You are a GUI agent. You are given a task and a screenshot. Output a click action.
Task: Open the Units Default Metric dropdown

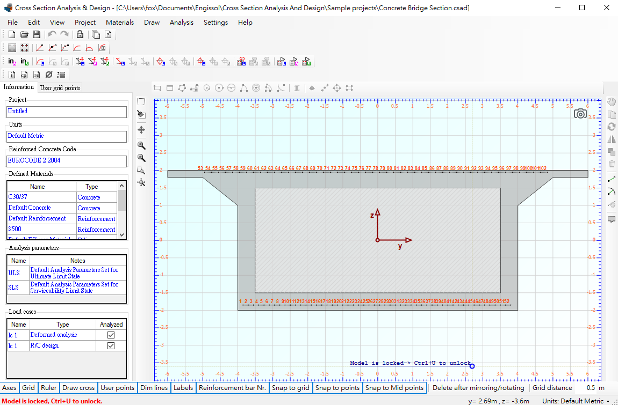tap(576, 401)
